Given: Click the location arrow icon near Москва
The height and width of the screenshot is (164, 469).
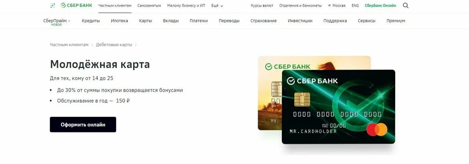Looking at the screenshot, I should [x=329, y=5].
